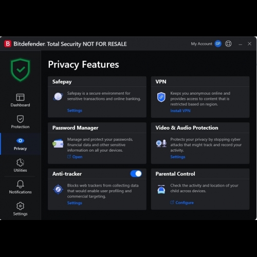The width and height of the screenshot is (257, 257).
Task: Go to the Protection sidebar section
Action: pos(20,122)
